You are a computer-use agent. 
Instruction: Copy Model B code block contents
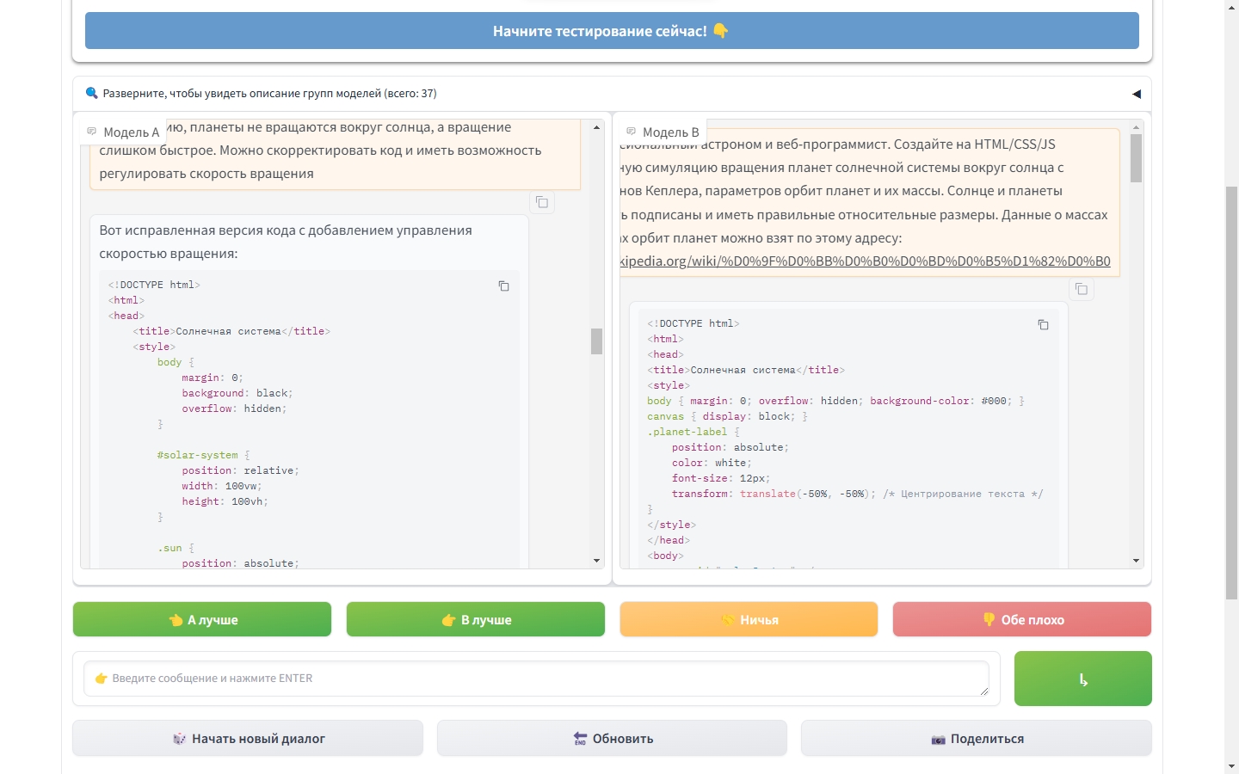click(1043, 325)
